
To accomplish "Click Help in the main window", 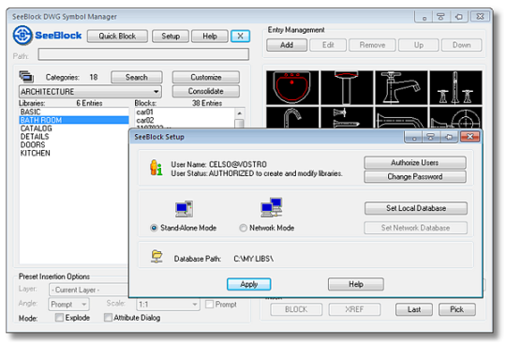I will (x=210, y=37).
